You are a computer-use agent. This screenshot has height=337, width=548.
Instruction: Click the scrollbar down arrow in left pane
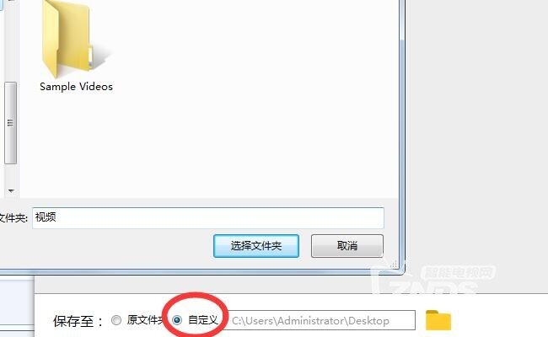click(11, 190)
